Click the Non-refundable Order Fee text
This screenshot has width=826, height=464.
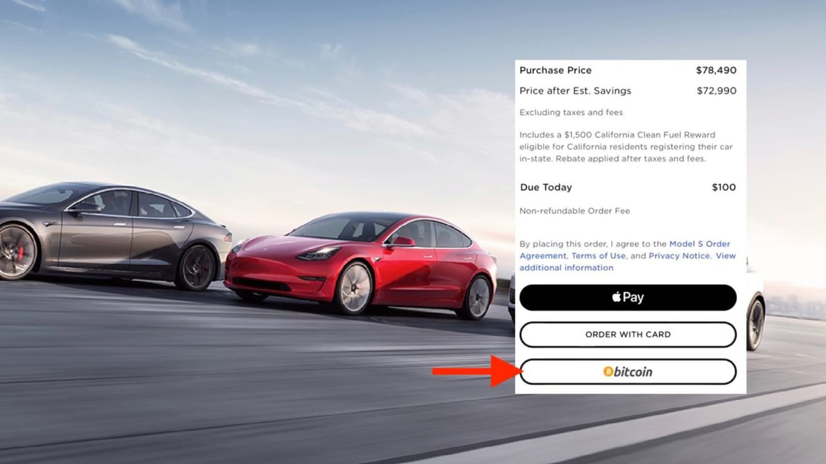[575, 211]
